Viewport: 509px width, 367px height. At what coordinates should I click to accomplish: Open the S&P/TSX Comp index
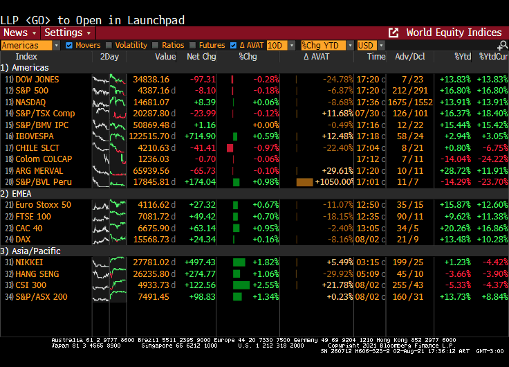click(x=45, y=114)
